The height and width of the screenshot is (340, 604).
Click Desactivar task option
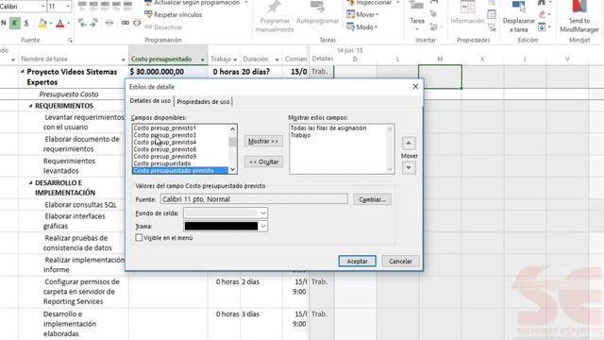point(163,27)
